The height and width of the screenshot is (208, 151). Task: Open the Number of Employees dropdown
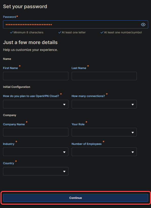tap(104, 152)
